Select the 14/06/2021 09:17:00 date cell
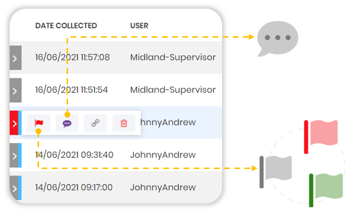Viewport: 349px width, 212px height. 74,187
